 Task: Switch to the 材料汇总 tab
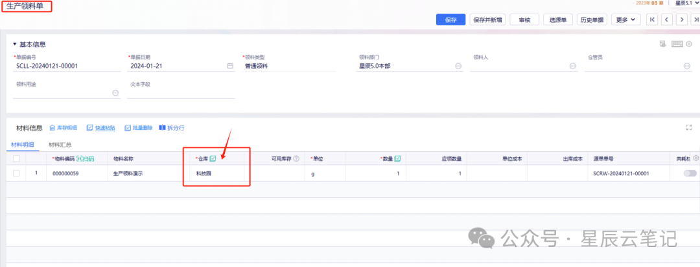pos(60,145)
